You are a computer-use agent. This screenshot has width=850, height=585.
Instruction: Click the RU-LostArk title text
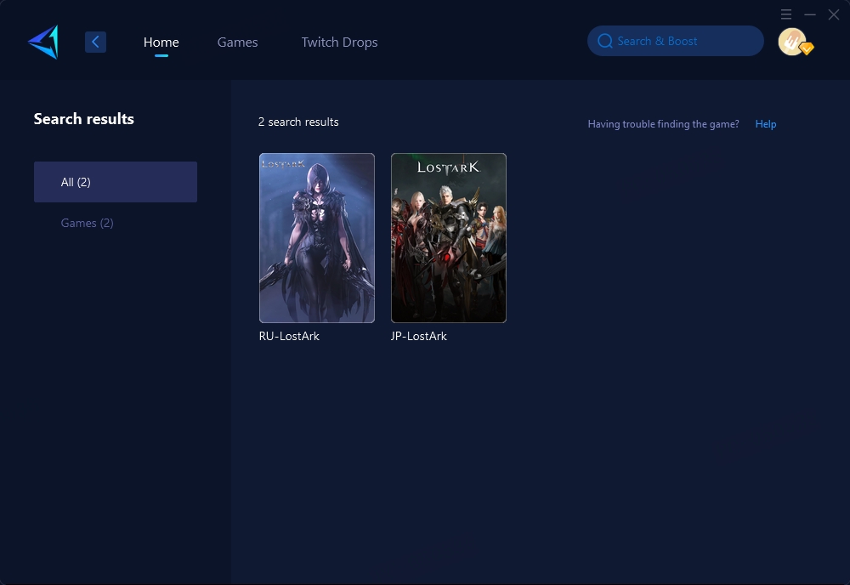click(289, 336)
